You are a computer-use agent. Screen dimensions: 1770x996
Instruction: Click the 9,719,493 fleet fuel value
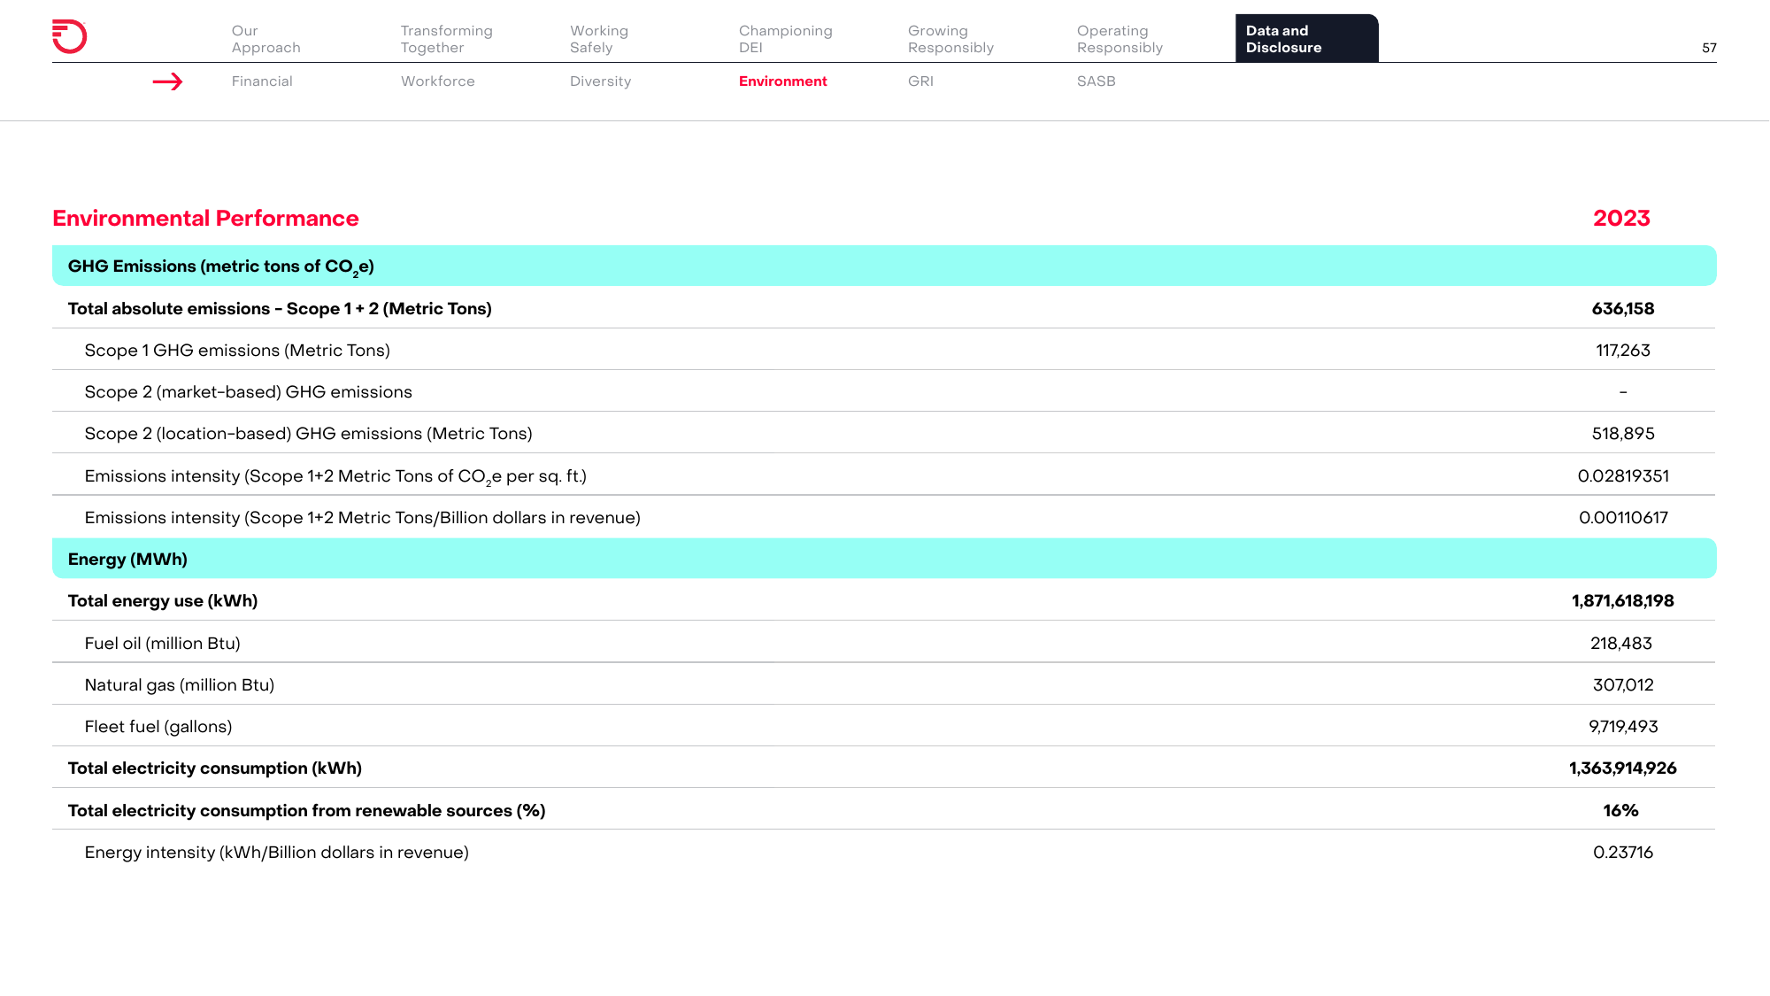pos(1622,727)
